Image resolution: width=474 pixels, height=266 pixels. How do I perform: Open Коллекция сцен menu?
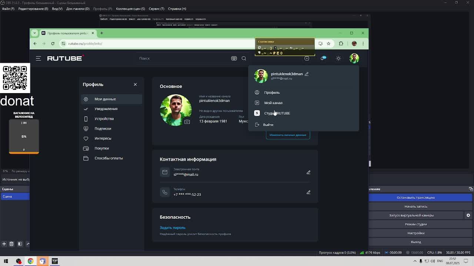(130, 8)
